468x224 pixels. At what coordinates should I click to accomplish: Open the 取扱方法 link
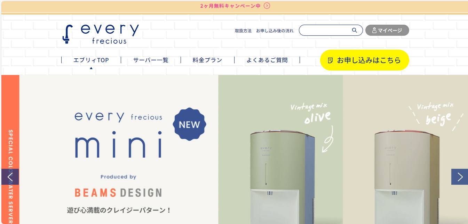click(243, 31)
